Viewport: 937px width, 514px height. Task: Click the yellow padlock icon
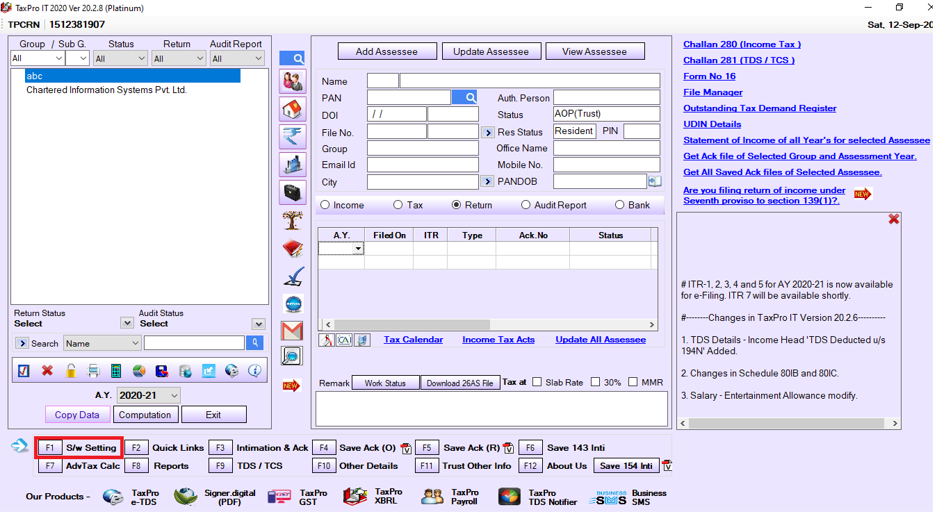pyautogui.click(x=70, y=371)
